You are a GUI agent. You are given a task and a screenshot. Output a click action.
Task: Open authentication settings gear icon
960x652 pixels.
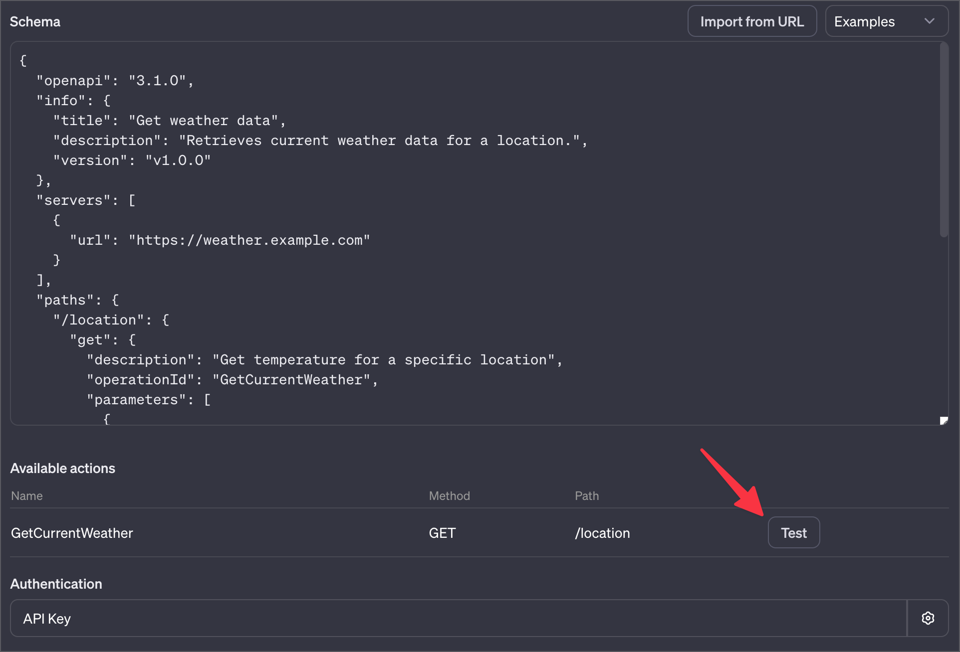tap(928, 618)
